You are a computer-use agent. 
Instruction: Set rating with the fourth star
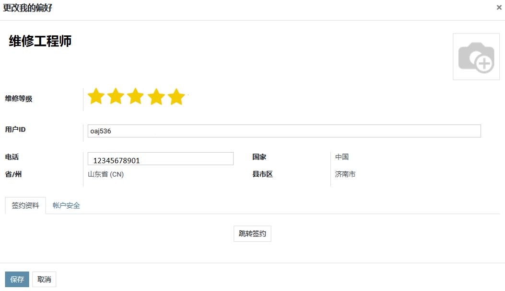coord(156,97)
